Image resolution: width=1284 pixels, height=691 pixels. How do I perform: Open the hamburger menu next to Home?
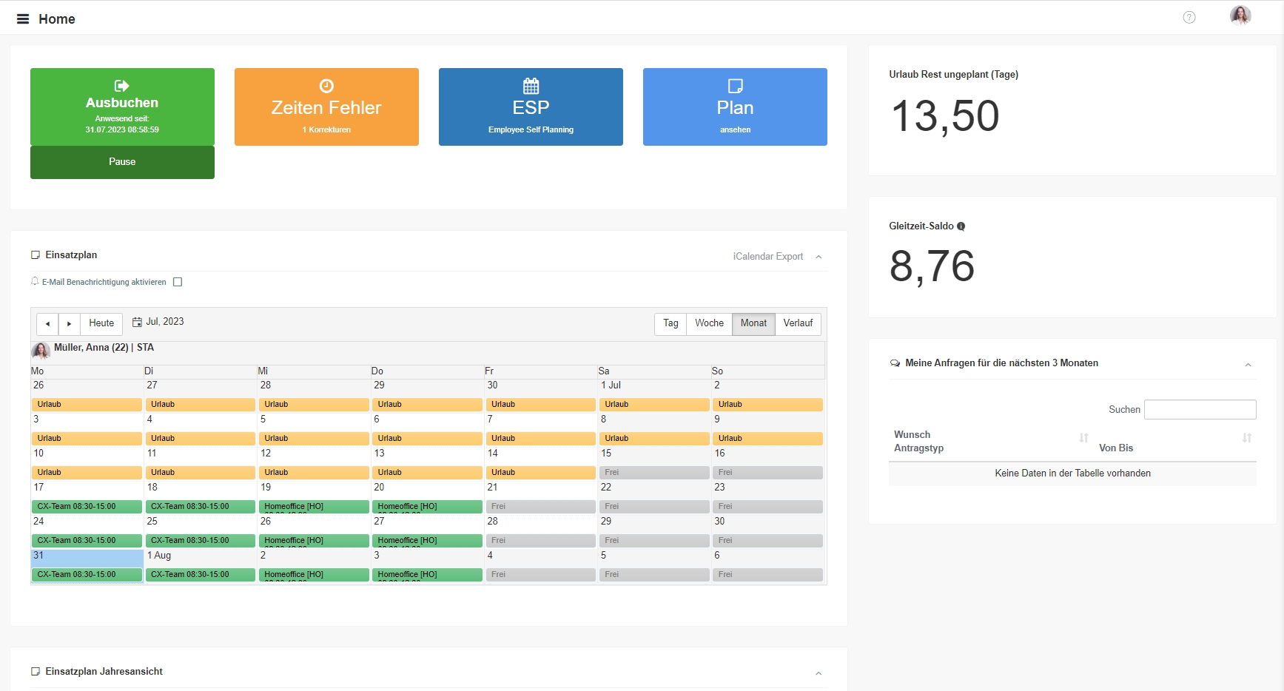23,19
